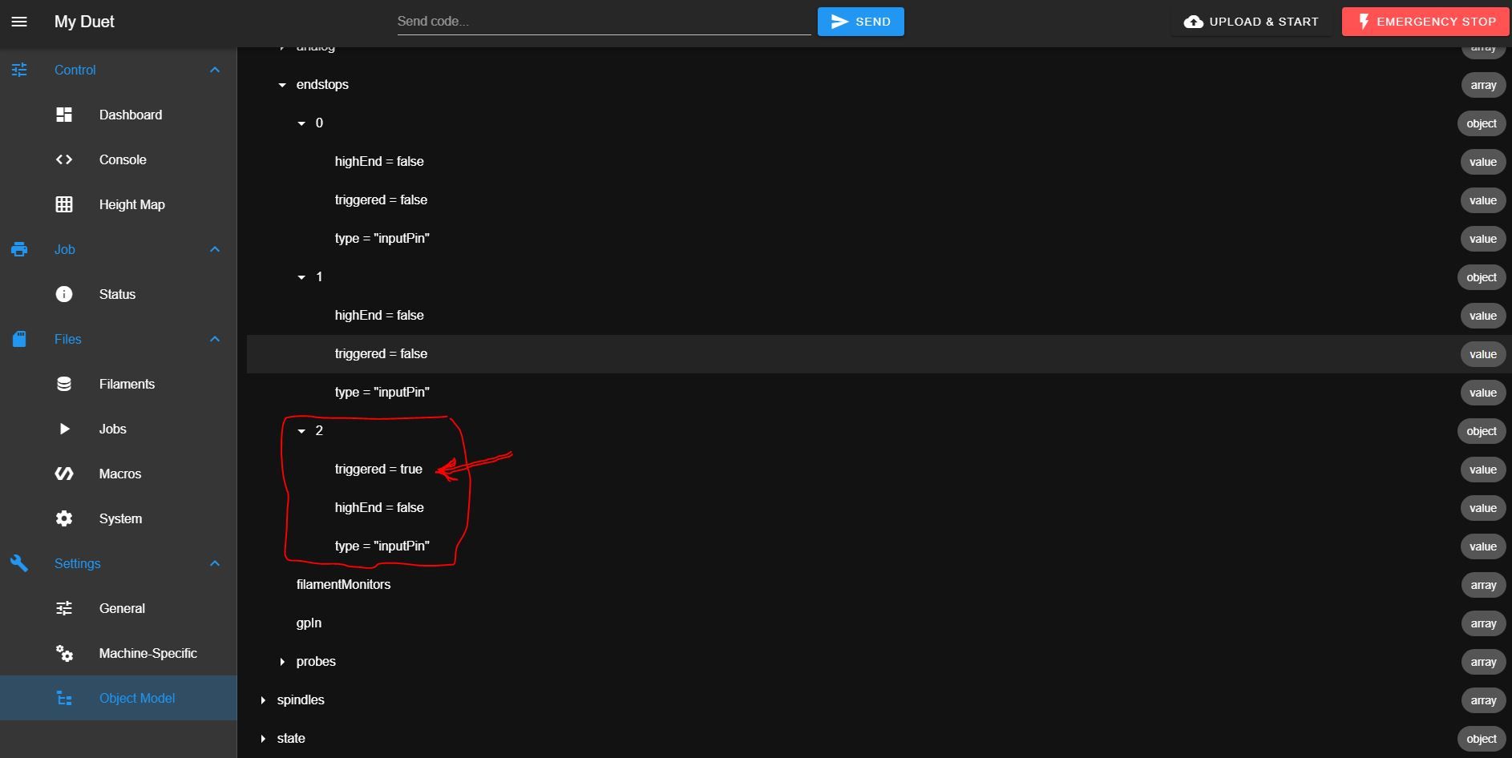This screenshot has height=758, width=1512.
Task: Select endstop 1 triggered = false row
Action: (x=879, y=354)
